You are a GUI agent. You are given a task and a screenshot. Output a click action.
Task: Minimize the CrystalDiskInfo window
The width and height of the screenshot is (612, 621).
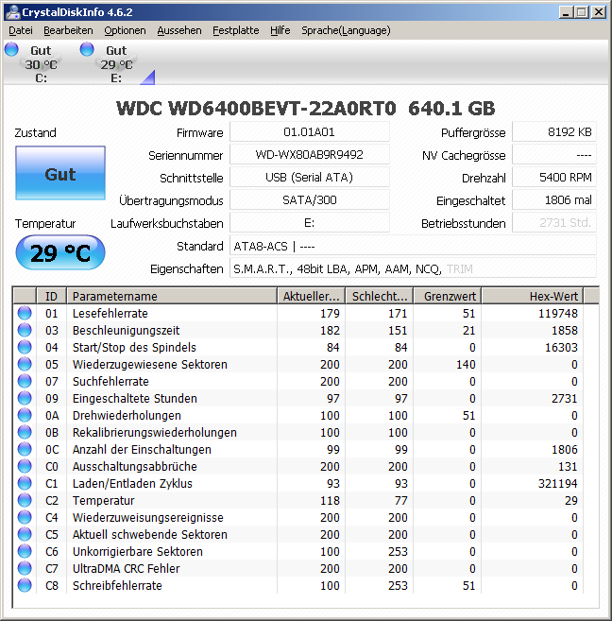566,12
